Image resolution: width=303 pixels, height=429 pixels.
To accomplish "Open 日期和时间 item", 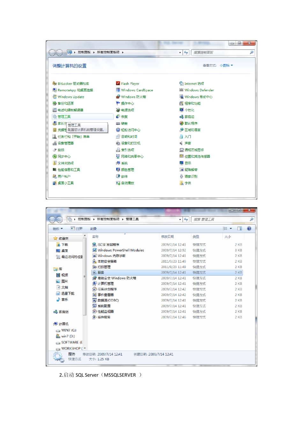I will [x=127, y=137].
